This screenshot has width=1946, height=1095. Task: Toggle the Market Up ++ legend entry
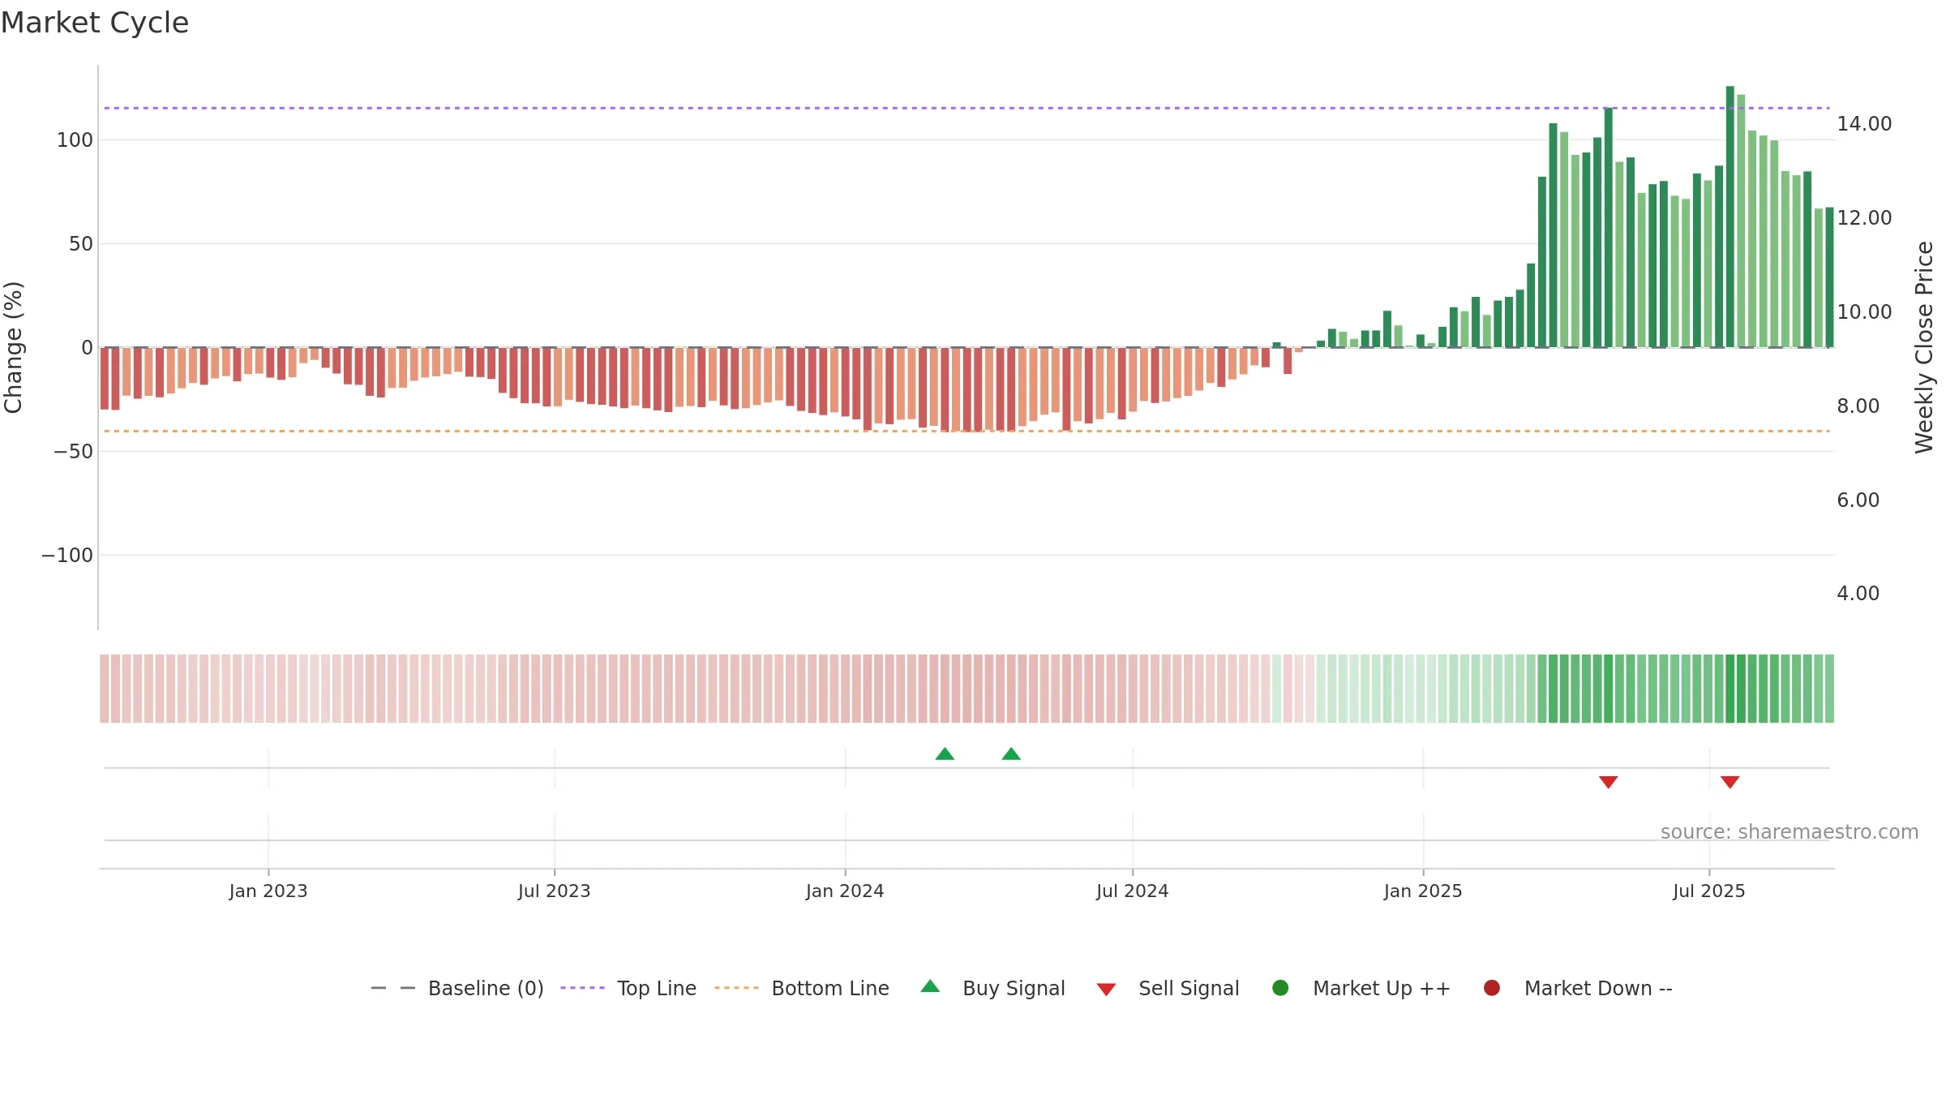tap(1361, 988)
